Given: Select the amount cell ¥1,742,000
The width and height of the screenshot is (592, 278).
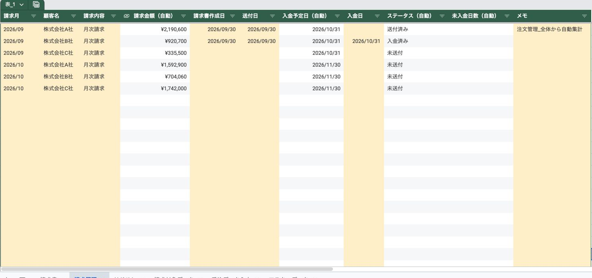Looking at the screenshot, I should 155,88.
